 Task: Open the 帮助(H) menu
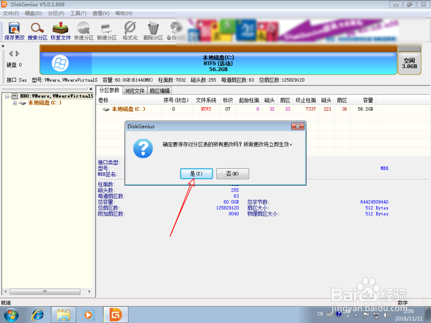(x=124, y=13)
